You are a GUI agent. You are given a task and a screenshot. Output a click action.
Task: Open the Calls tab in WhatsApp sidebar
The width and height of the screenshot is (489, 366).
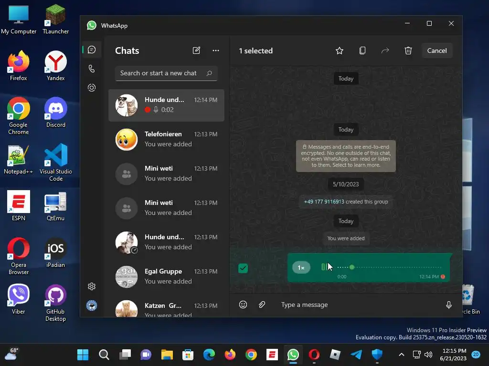[92, 69]
